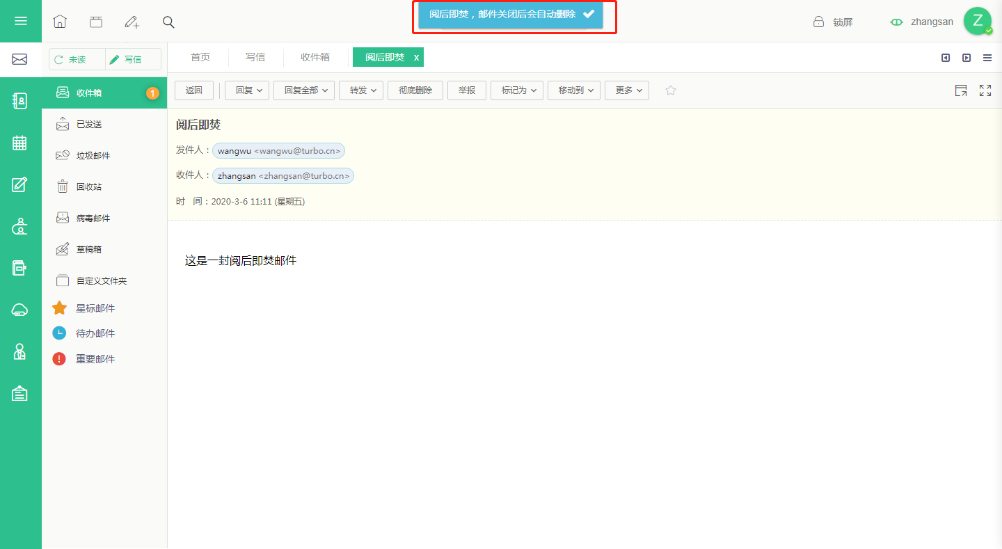The image size is (1002, 549).
Task: Open the calendar icon in left sidebar
Action: [x=20, y=143]
